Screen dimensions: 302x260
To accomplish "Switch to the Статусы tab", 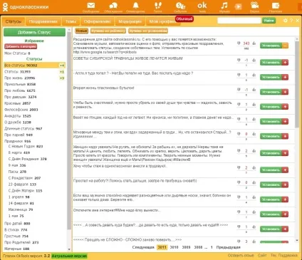I will [x=14, y=21].
